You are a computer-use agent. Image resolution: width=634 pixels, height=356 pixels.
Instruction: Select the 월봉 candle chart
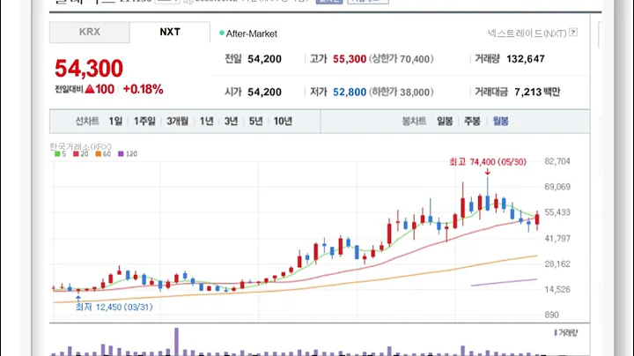(500, 121)
